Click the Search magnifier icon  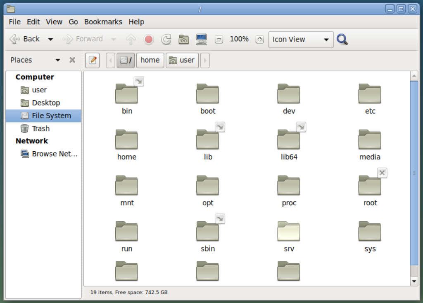point(342,39)
